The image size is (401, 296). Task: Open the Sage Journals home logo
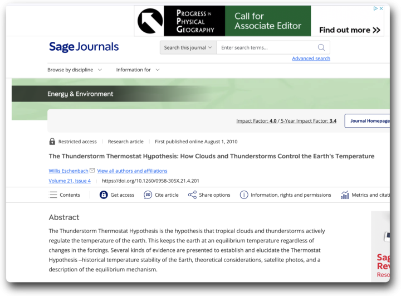(84, 47)
